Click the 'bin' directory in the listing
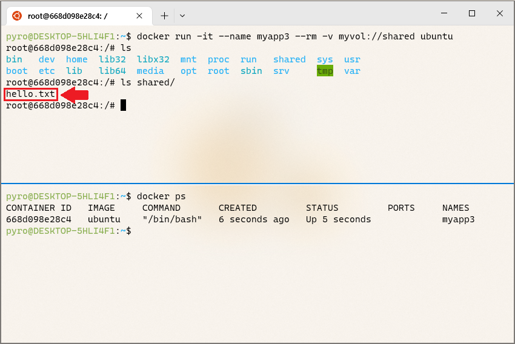515x344 pixels. 14,59
